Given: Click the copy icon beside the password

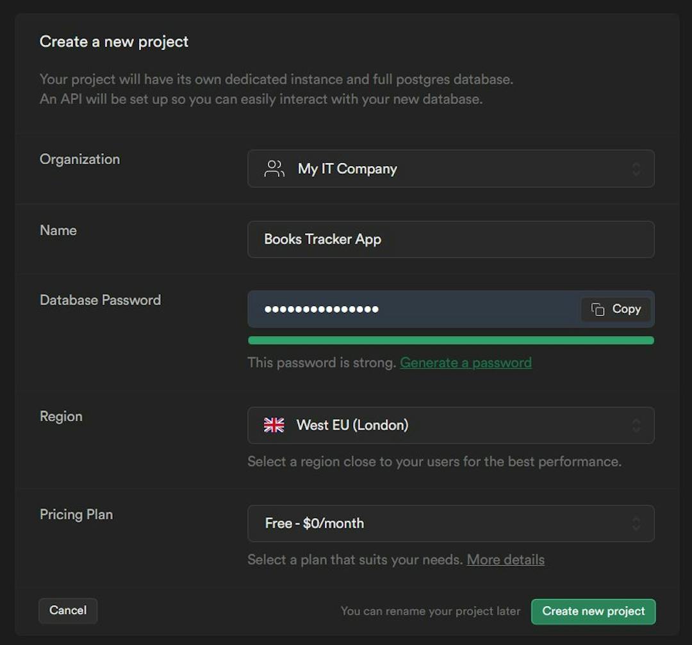Looking at the screenshot, I should tap(598, 309).
